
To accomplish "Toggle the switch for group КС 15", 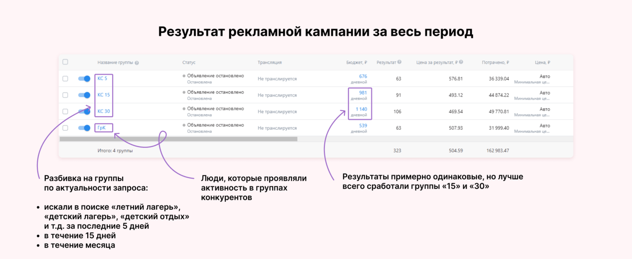I will 84,95.
